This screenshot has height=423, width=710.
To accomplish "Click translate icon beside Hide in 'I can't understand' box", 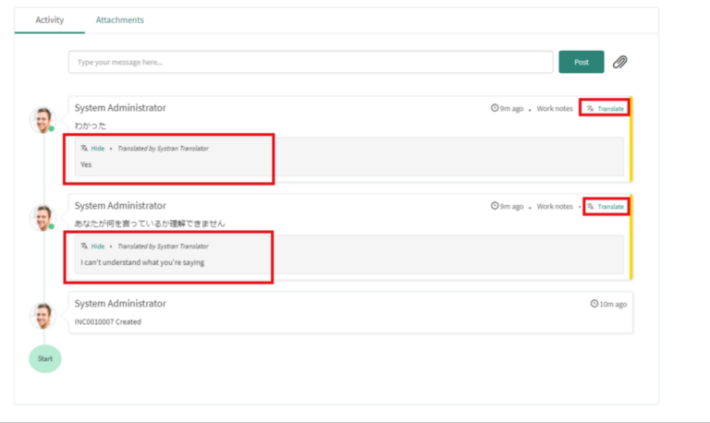I will pos(84,246).
